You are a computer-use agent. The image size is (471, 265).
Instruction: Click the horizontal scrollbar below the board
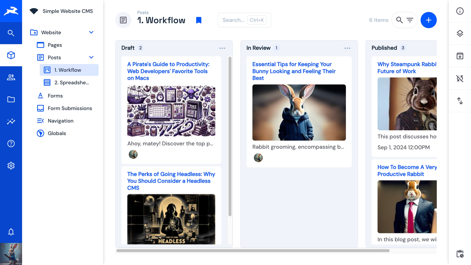click(x=253, y=251)
